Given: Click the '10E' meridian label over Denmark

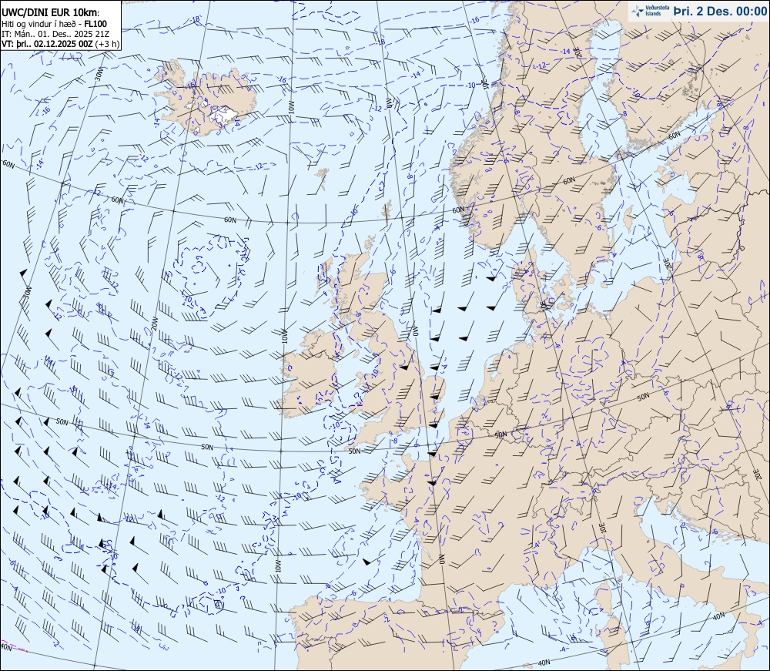Looking at the screenshot, I should pos(544,306).
